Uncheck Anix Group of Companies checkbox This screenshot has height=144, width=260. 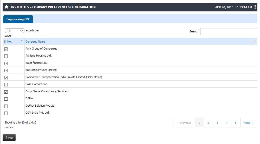tap(6, 49)
